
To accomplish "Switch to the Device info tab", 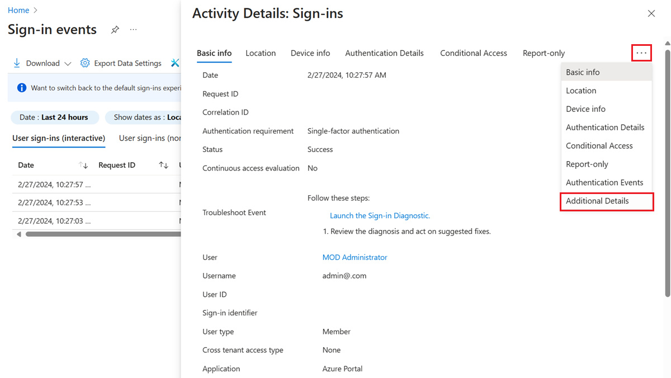I will click(x=310, y=53).
